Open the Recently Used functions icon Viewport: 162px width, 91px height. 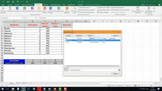click(x=17, y=8)
